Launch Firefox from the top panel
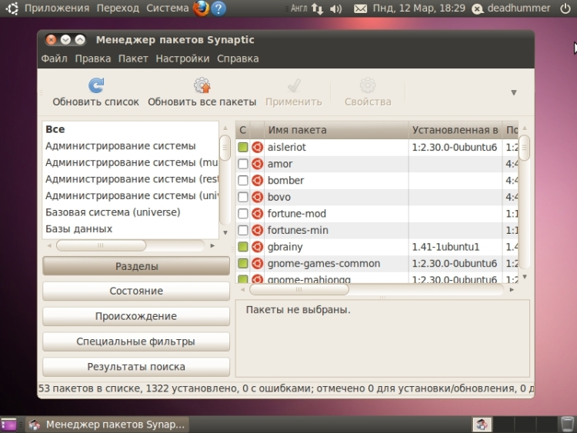577x433 pixels. tap(201, 8)
